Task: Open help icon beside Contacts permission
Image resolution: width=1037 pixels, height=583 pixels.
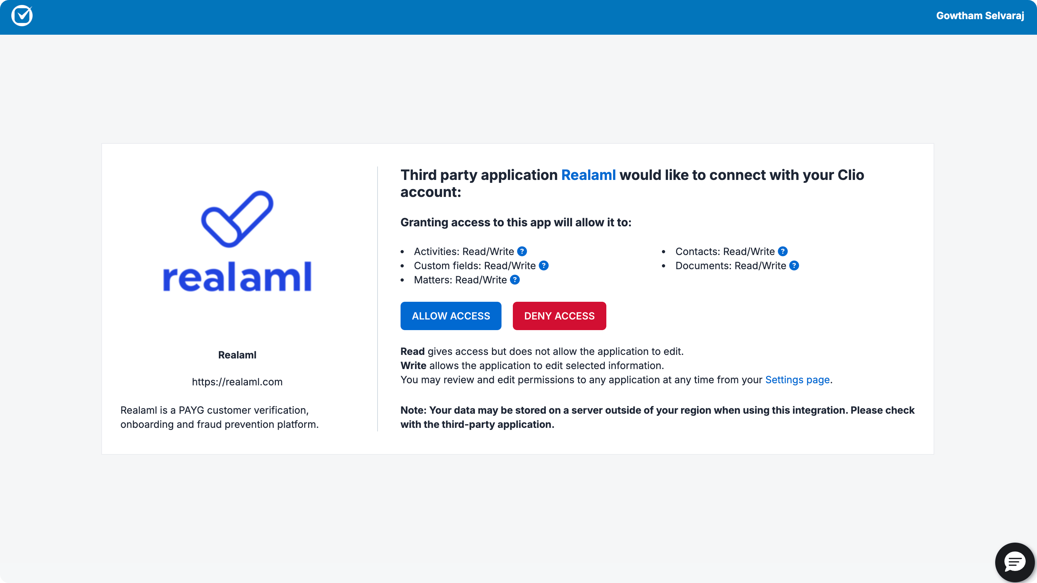Action: click(783, 251)
